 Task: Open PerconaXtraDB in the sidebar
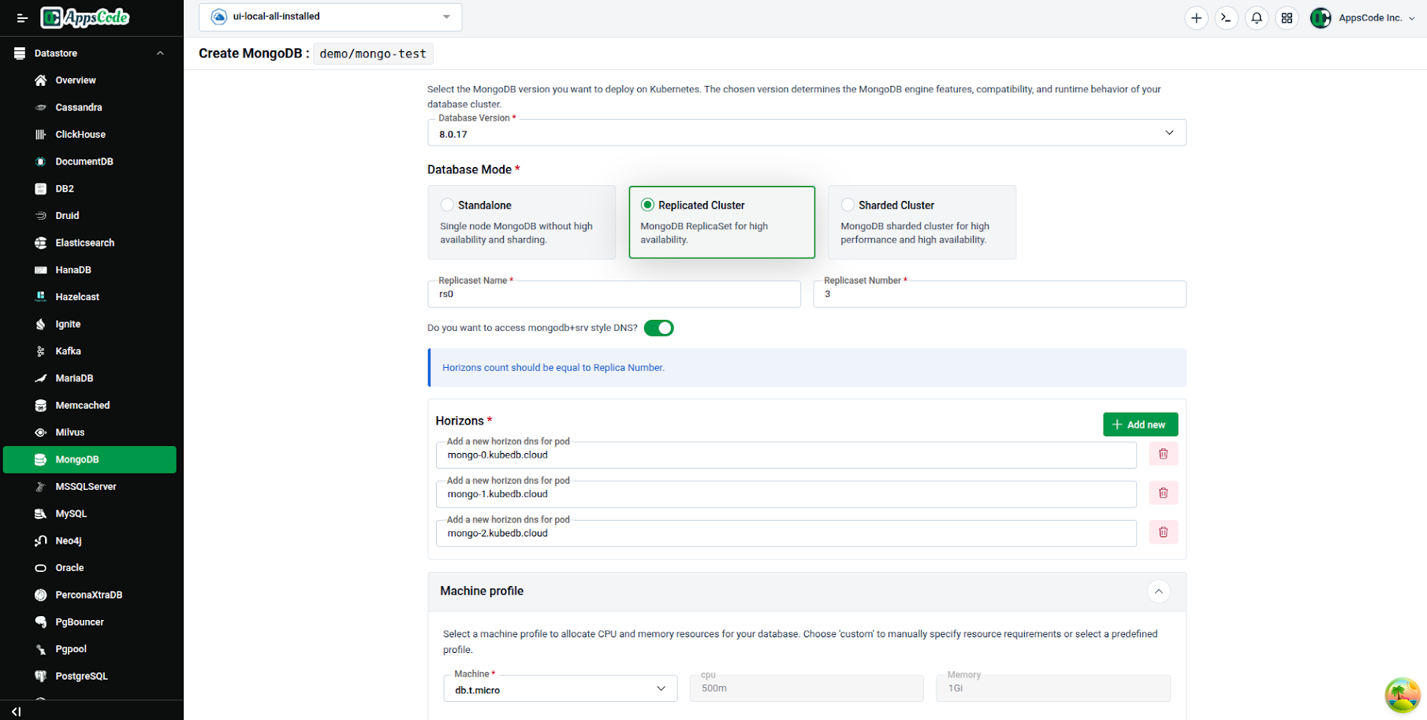[90, 595]
